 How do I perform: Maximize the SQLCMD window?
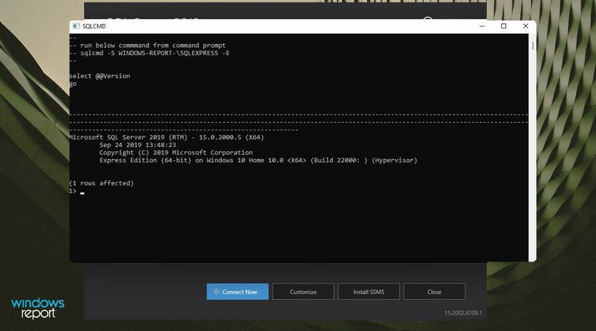[x=503, y=26]
